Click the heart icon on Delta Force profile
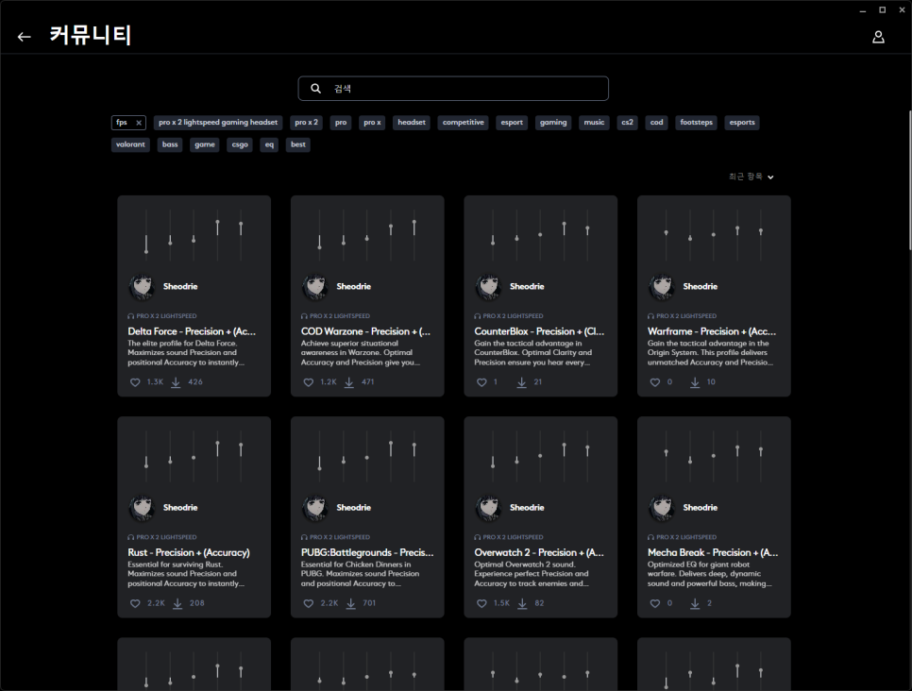912x691 pixels. pyautogui.click(x=135, y=382)
